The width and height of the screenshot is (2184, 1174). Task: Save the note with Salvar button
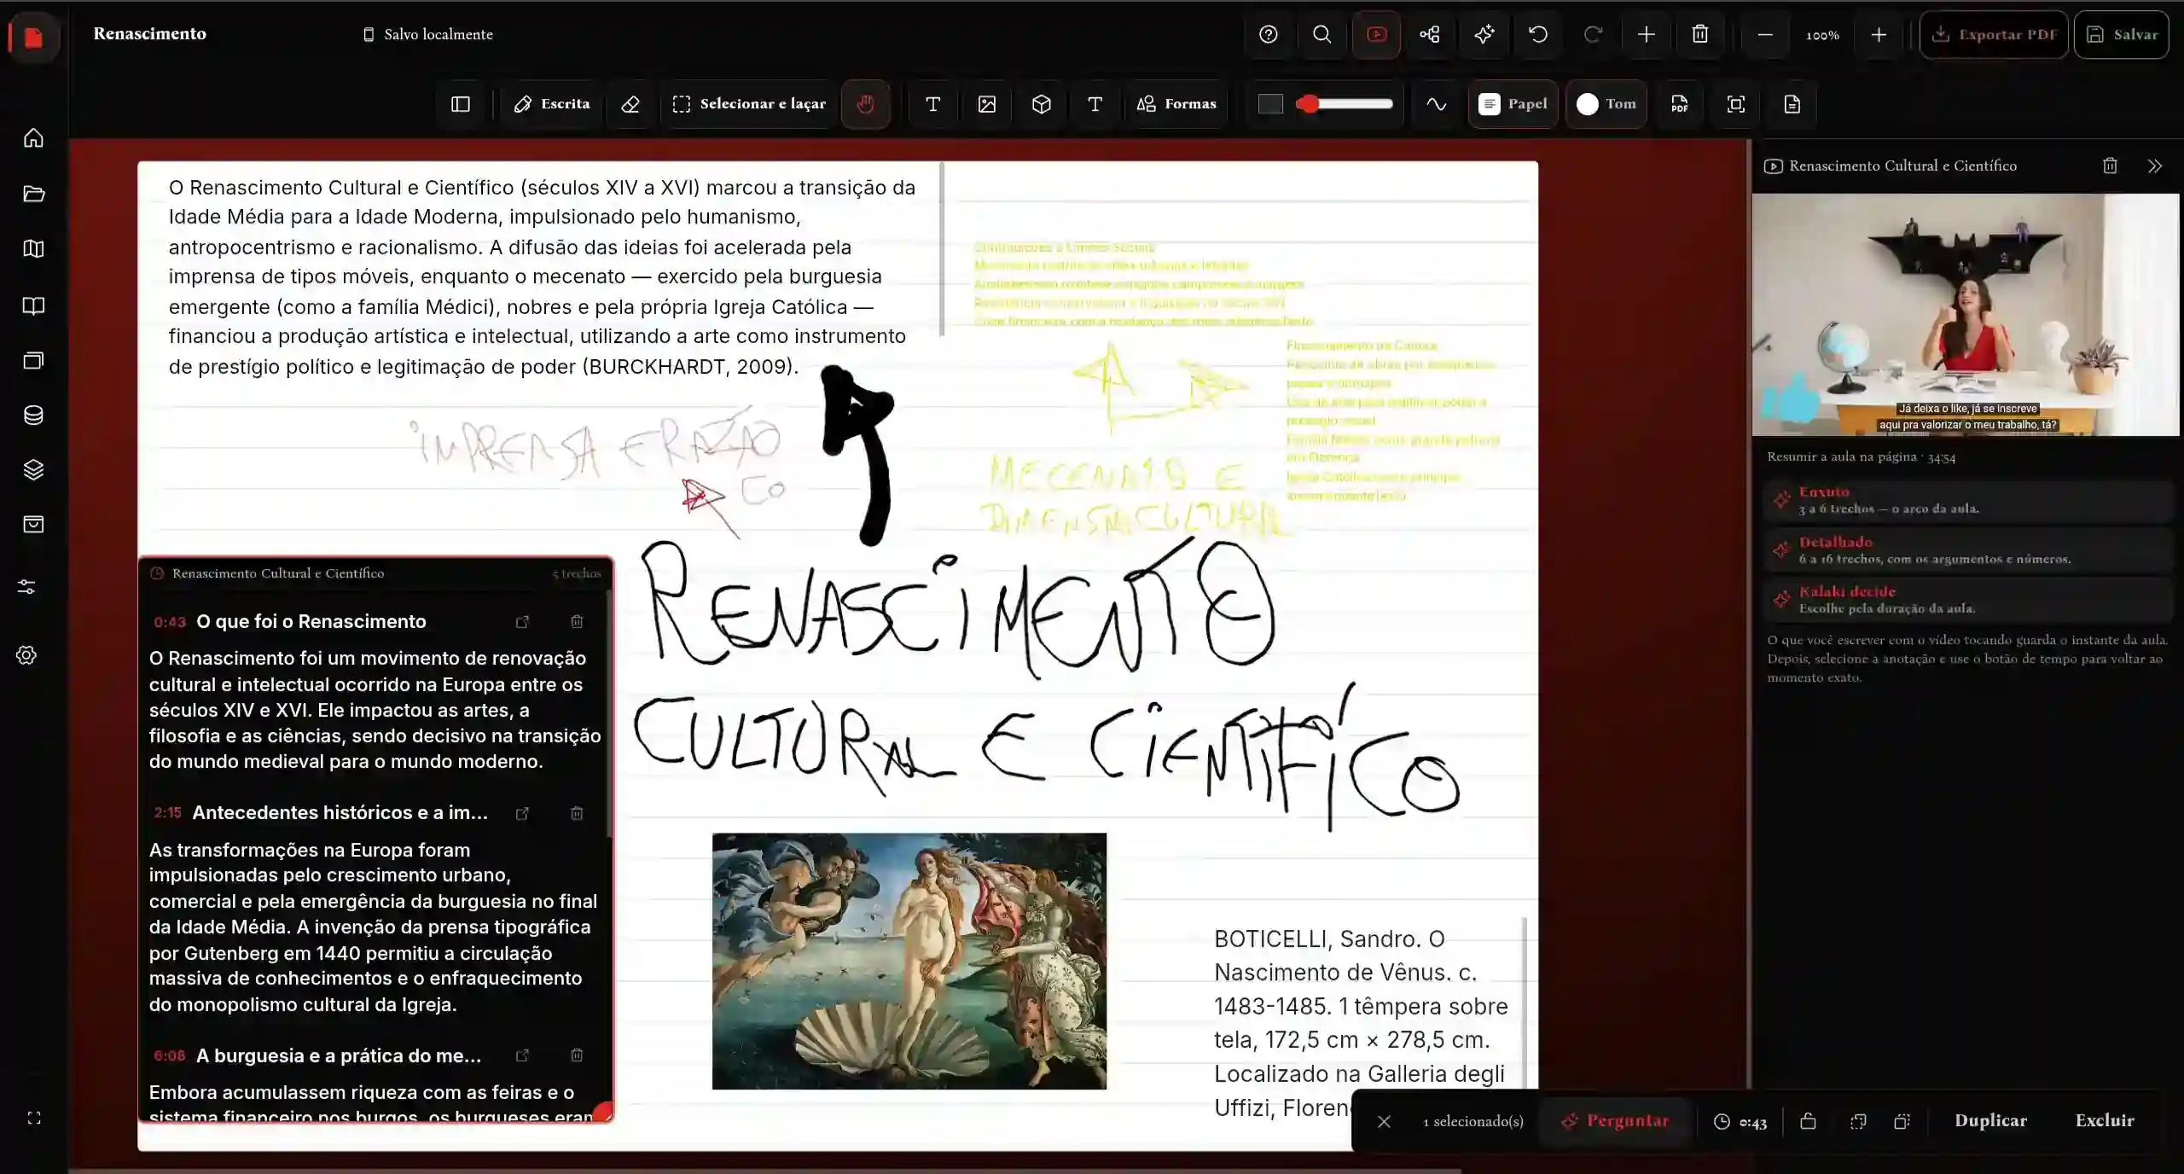point(2122,34)
